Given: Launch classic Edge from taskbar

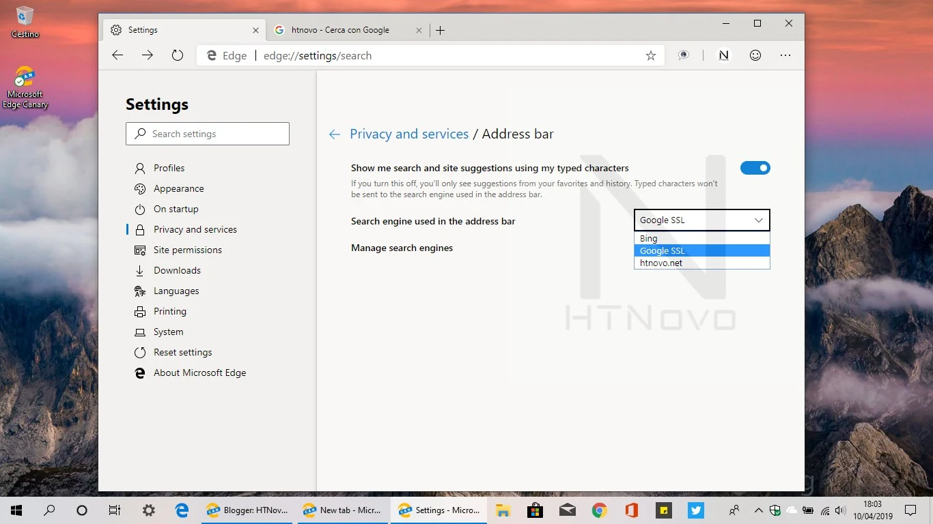Looking at the screenshot, I should coord(182,510).
